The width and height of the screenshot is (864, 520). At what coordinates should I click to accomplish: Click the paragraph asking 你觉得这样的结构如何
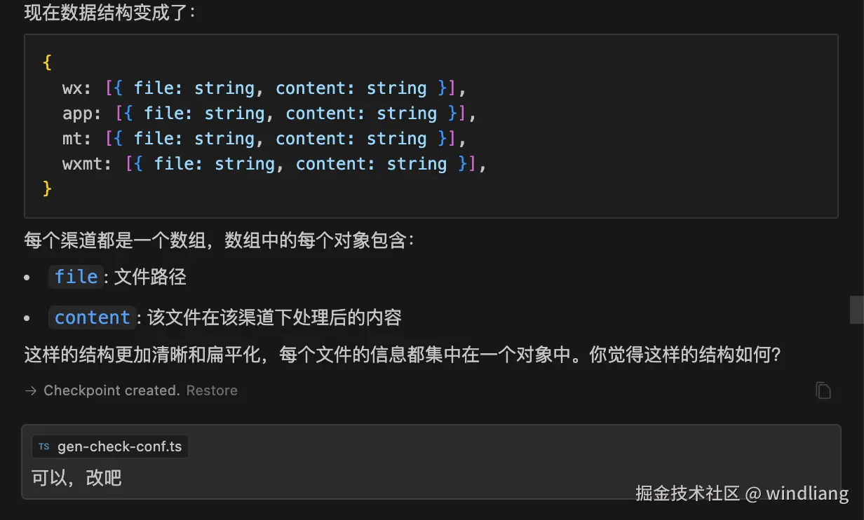[403, 355]
